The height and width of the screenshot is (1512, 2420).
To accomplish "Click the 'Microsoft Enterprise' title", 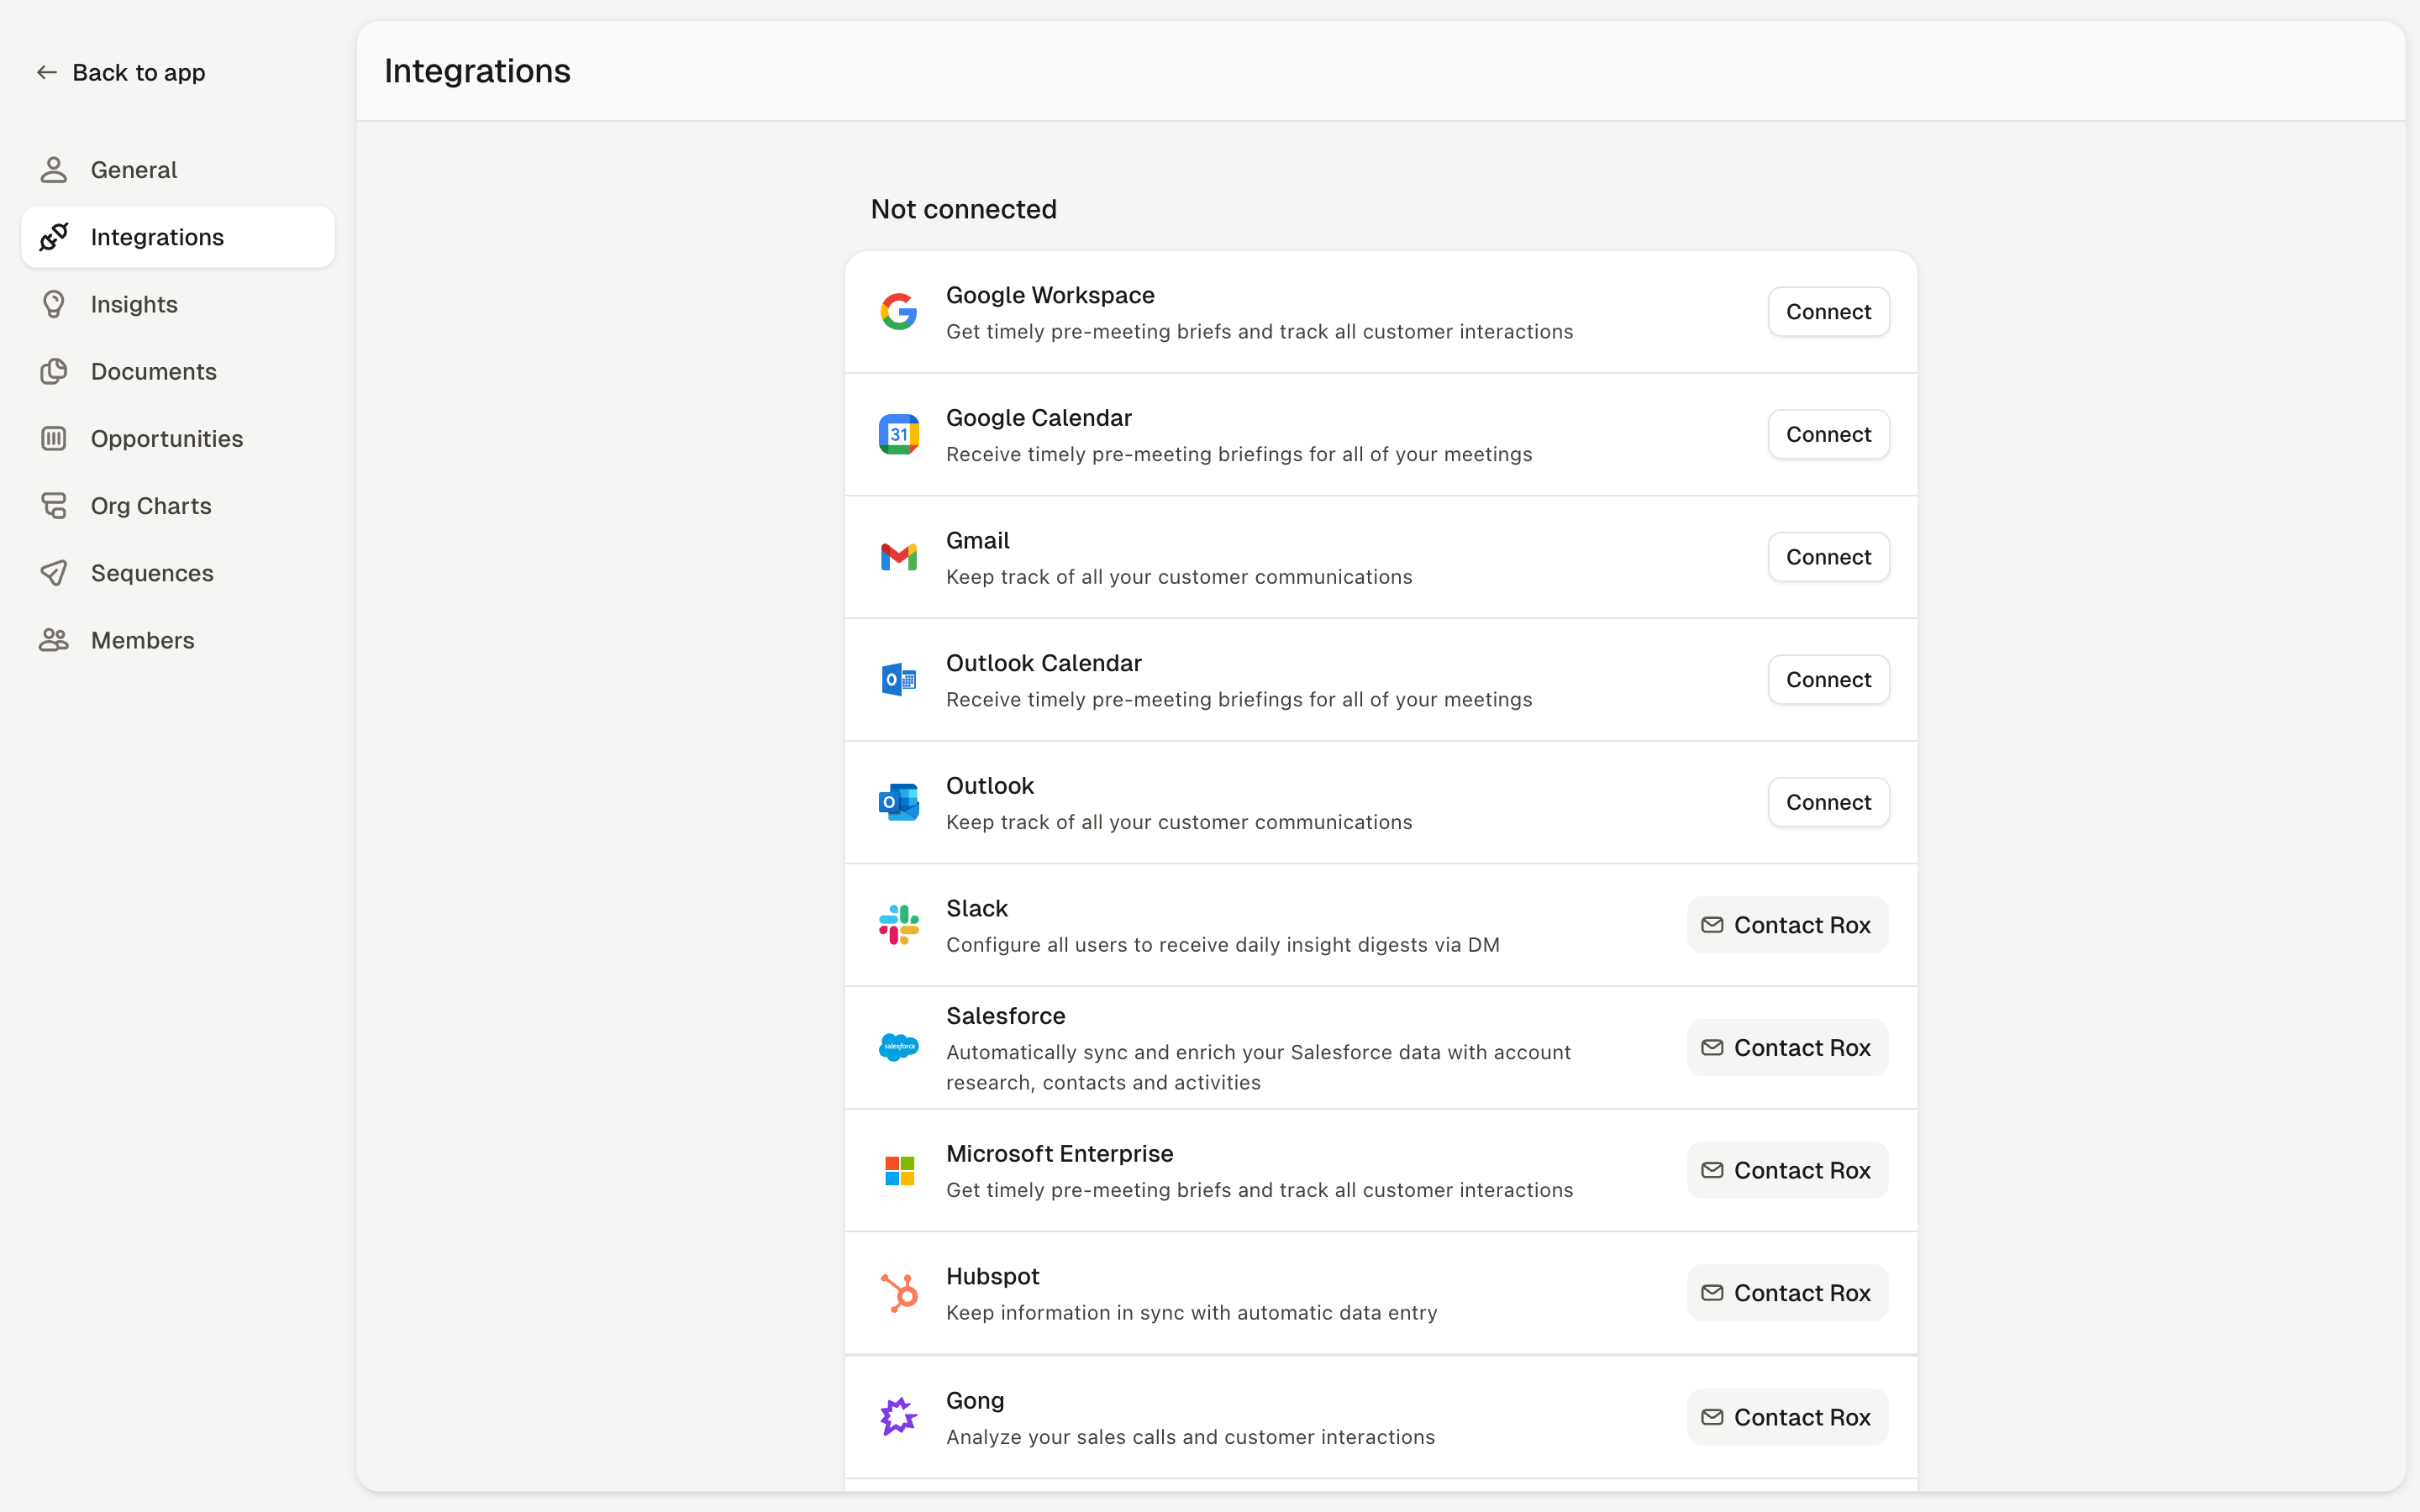I will 1059,1153.
